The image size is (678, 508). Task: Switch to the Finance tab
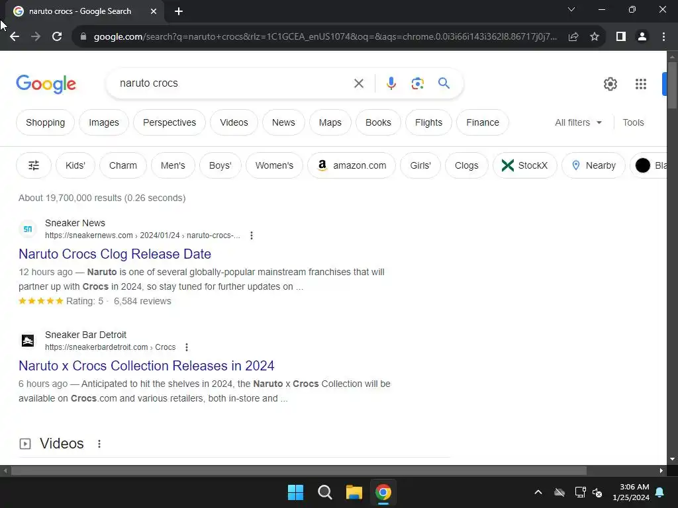point(483,122)
